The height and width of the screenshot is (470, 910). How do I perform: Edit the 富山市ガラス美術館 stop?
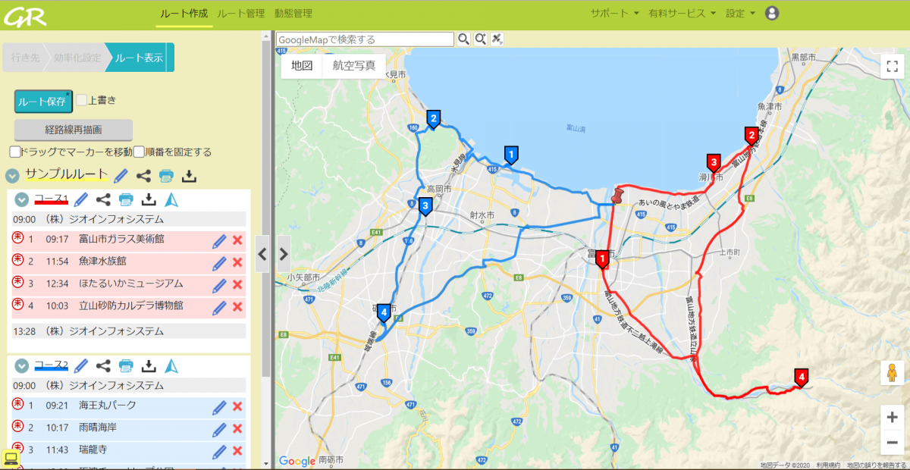click(219, 241)
